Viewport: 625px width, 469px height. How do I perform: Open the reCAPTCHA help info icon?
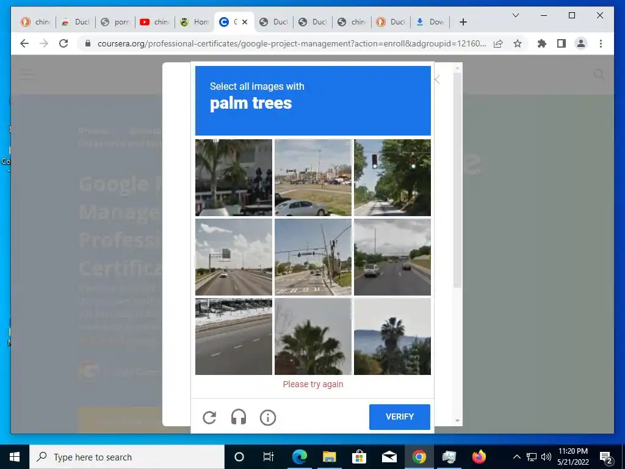click(268, 418)
